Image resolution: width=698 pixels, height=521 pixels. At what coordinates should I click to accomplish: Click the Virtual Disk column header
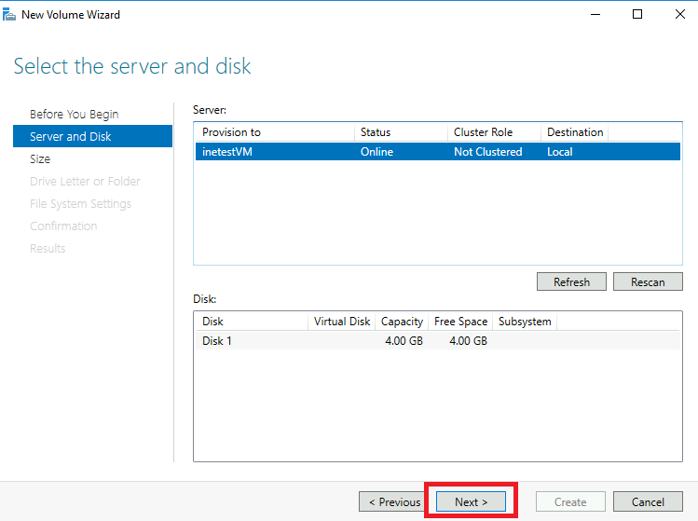pos(341,322)
